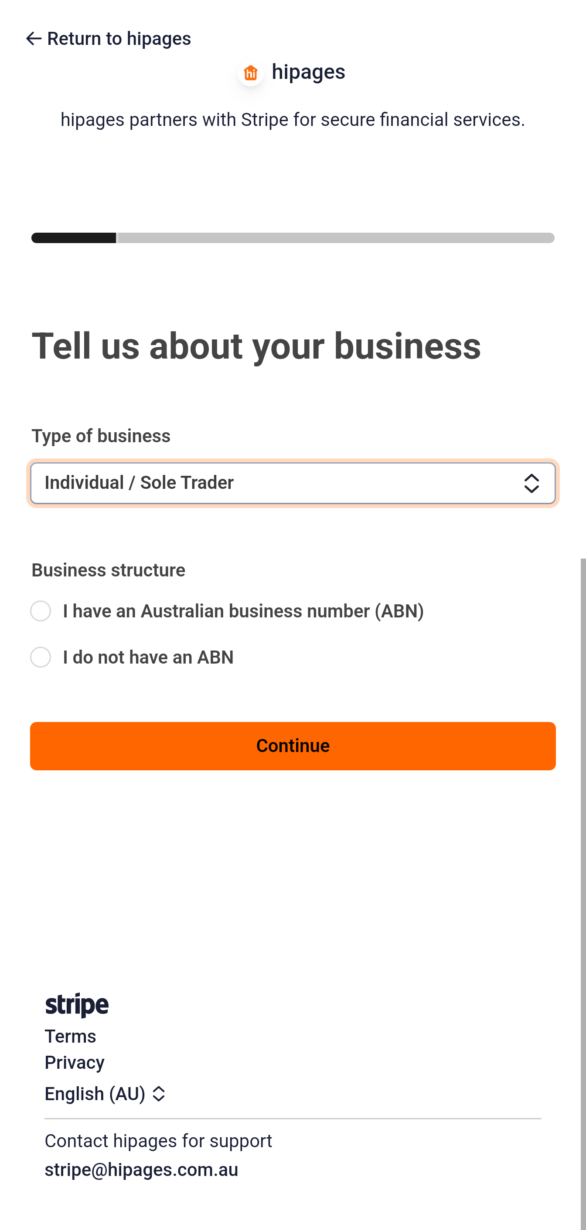The width and height of the screenshot is (586, 1230).
Task: Click the stripe@hipages.com.au email link
Action: [141, 1170]
